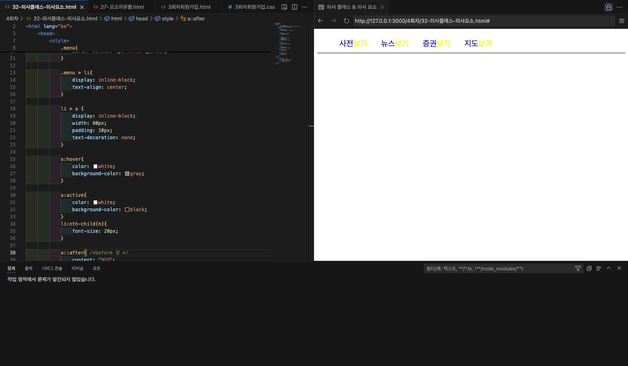This screenshot has height=366, width=628.
Task: Close the 32-의사클래스-의사요소.html editor tab
Action: pyautogui.click(x=82, y=7)
